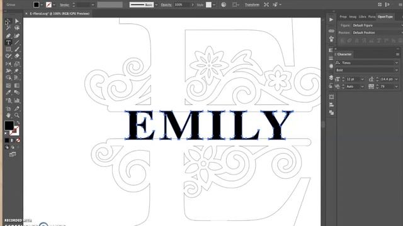Open the graphic Style swatch dropdown

tap(214, 4)
